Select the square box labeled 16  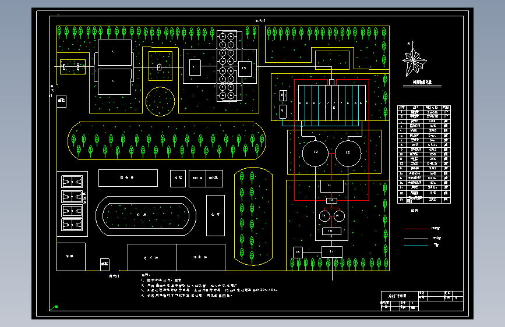pos(298,253)
